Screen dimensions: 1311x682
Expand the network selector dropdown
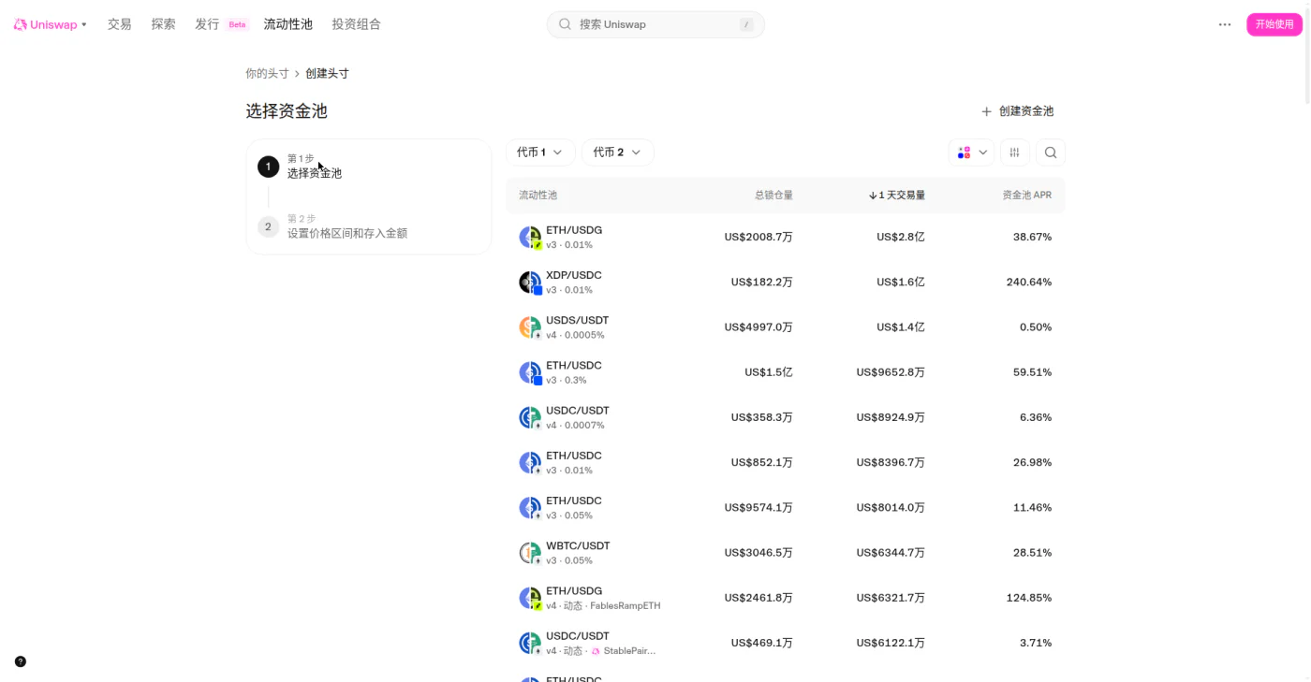(971, 152)
